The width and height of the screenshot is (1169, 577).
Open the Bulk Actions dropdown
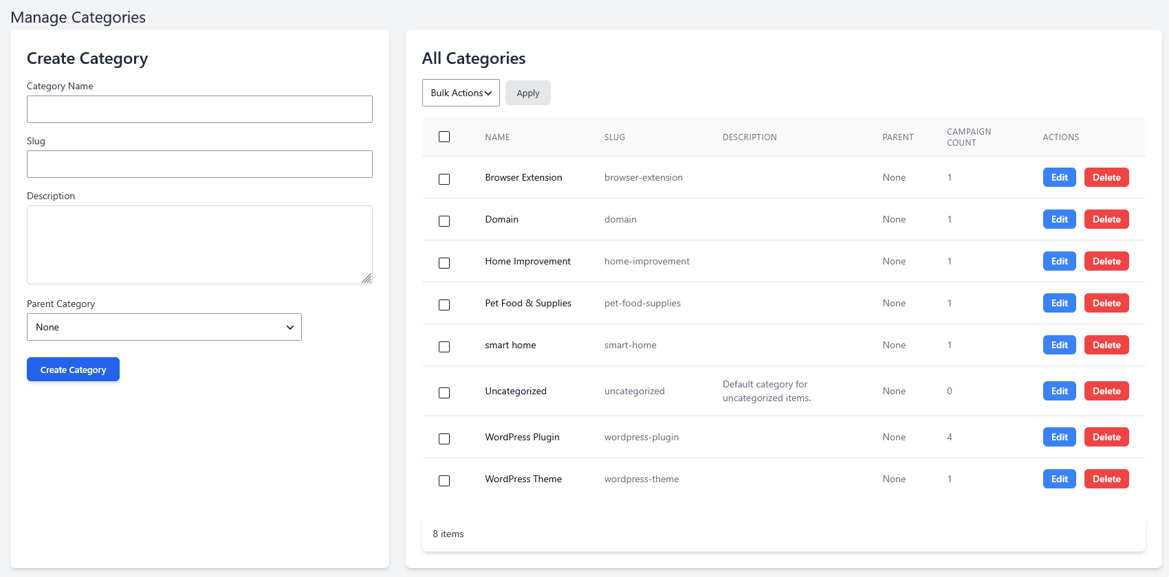click(x=461, y=93)
